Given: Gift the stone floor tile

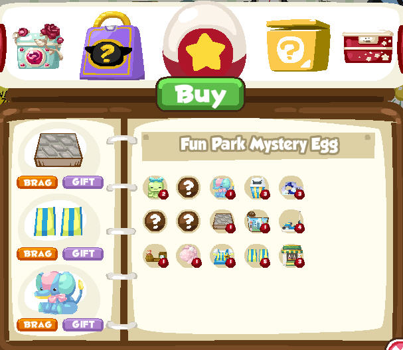Looking at the screenshot, I should [83, 182].
